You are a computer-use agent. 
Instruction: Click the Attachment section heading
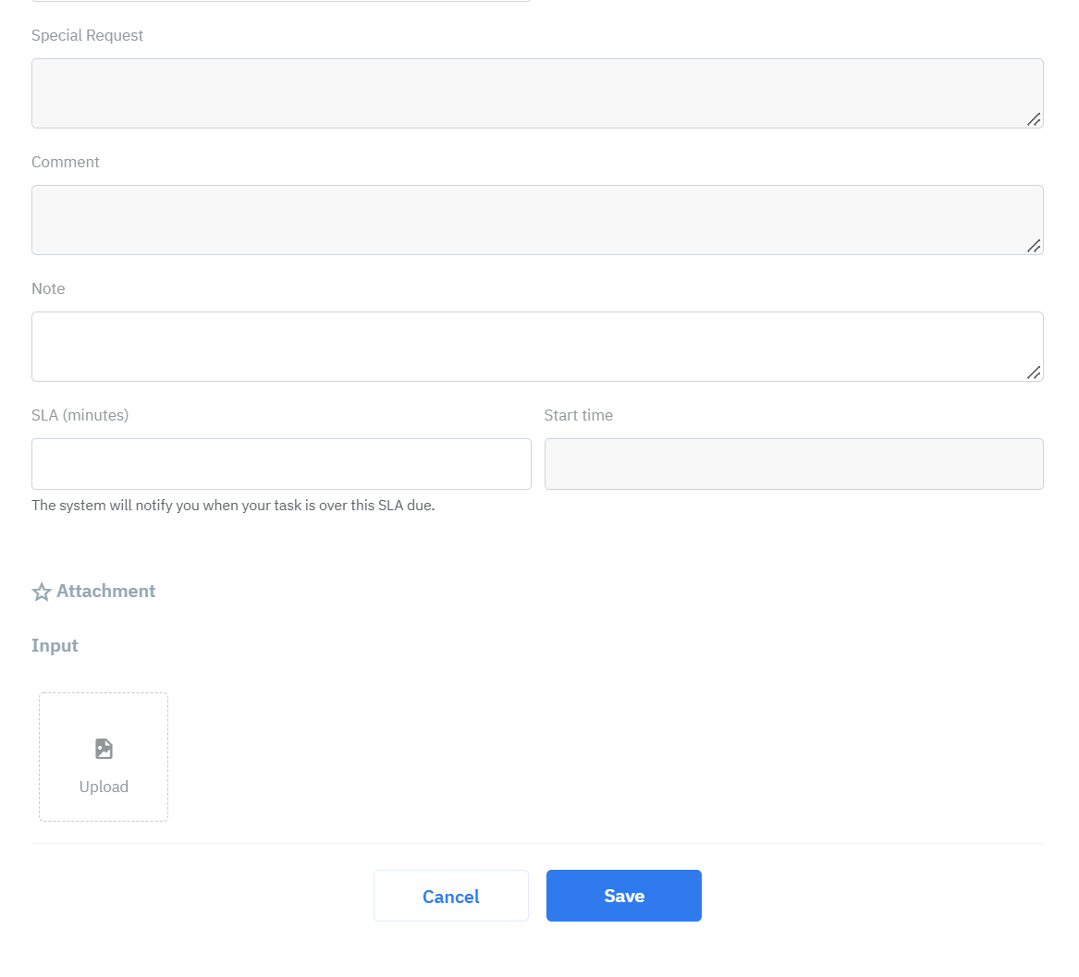tap(106, 591)
